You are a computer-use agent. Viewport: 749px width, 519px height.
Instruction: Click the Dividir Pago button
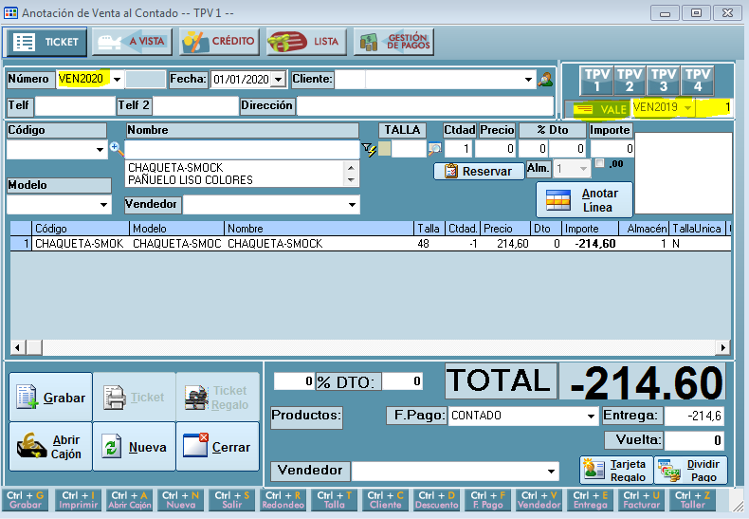pos(691,471)
